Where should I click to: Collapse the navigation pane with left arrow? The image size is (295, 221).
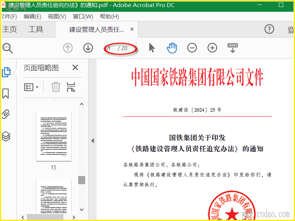93,141
